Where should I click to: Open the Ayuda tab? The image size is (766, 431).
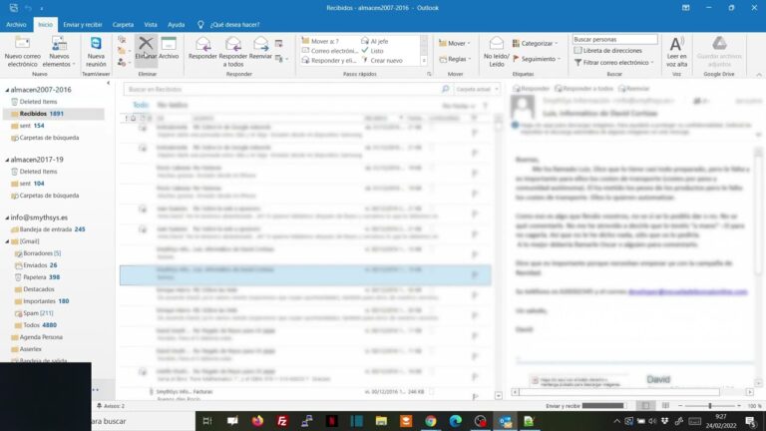click(176, 24)
